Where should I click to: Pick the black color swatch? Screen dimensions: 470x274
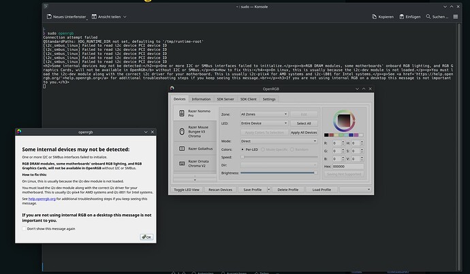pyautogui.click(x=326, y=135)
